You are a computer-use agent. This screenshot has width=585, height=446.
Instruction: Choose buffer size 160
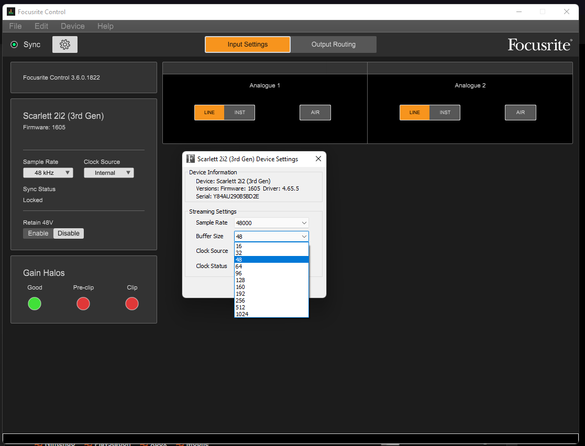point(271,287)
